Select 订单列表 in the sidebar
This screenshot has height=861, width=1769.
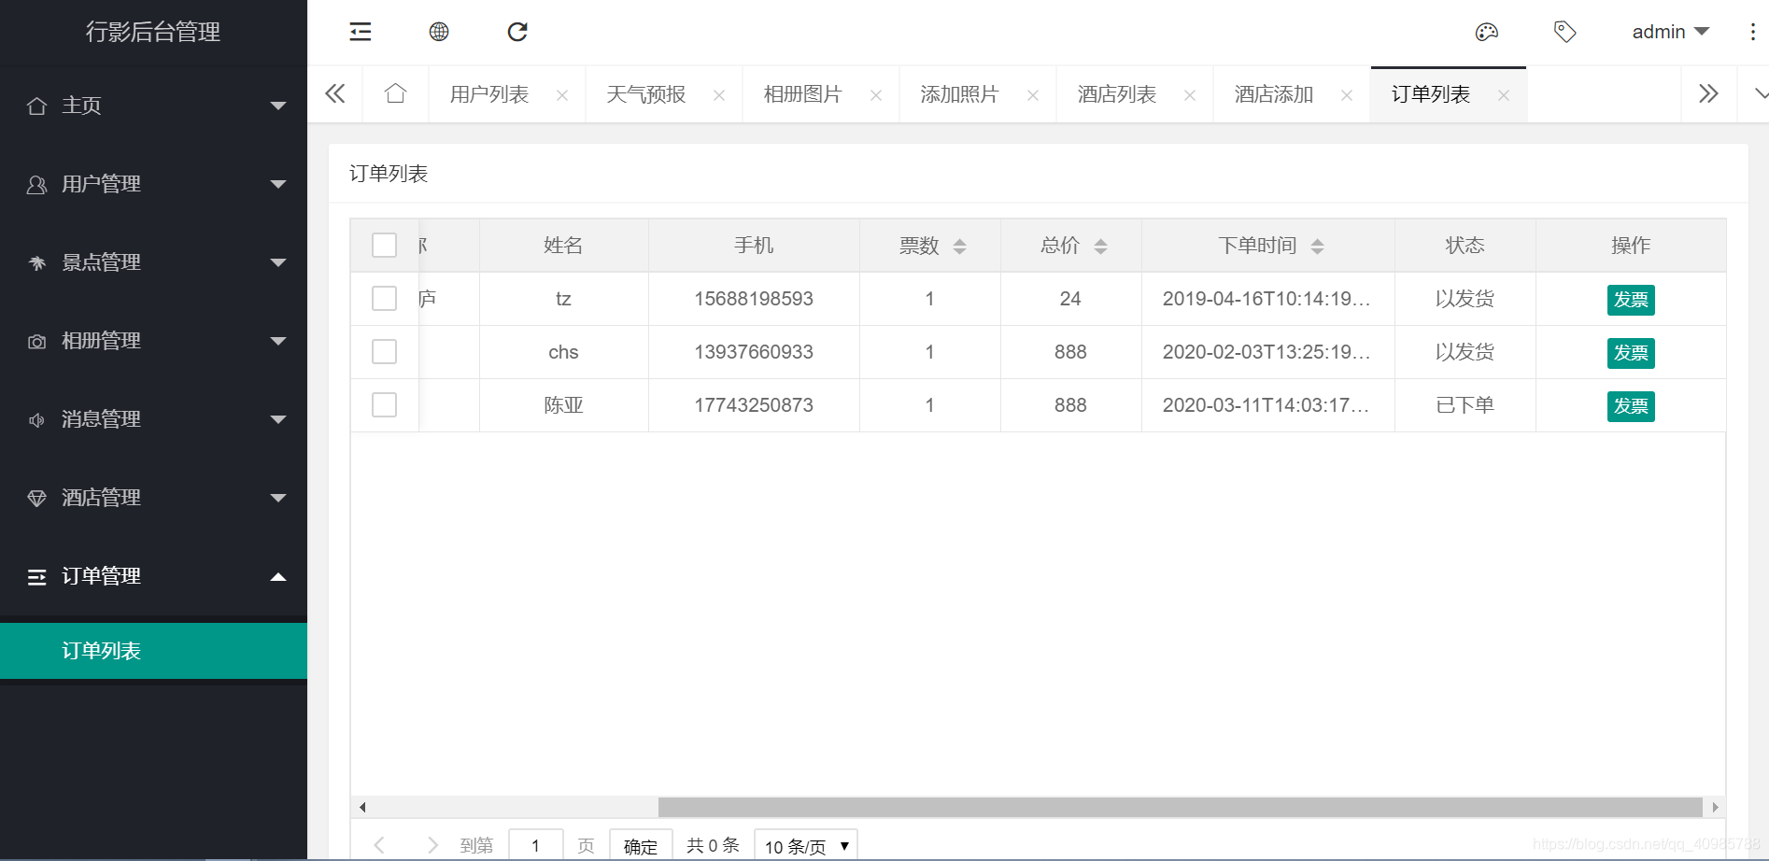point(153,651)
